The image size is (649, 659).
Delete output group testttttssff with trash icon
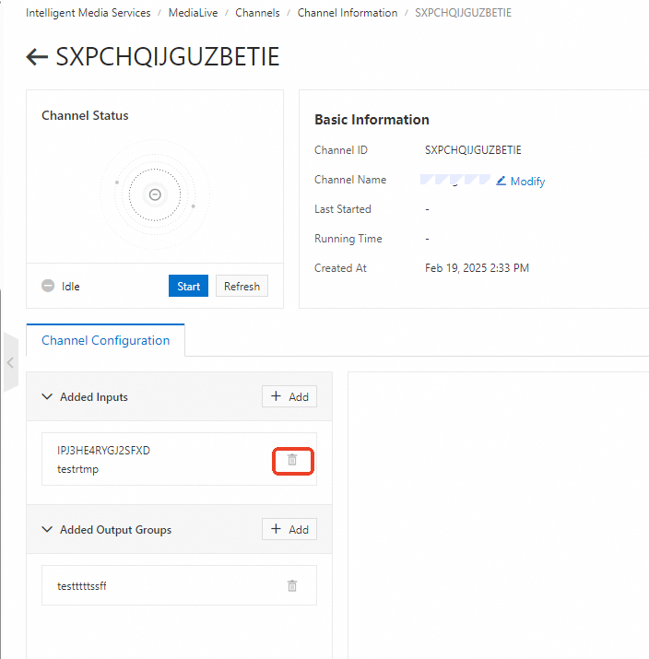[x=292, y=585]
